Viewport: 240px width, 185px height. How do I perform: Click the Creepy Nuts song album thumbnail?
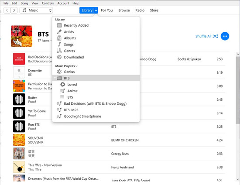pyautogui.click(x=19, y=154)
